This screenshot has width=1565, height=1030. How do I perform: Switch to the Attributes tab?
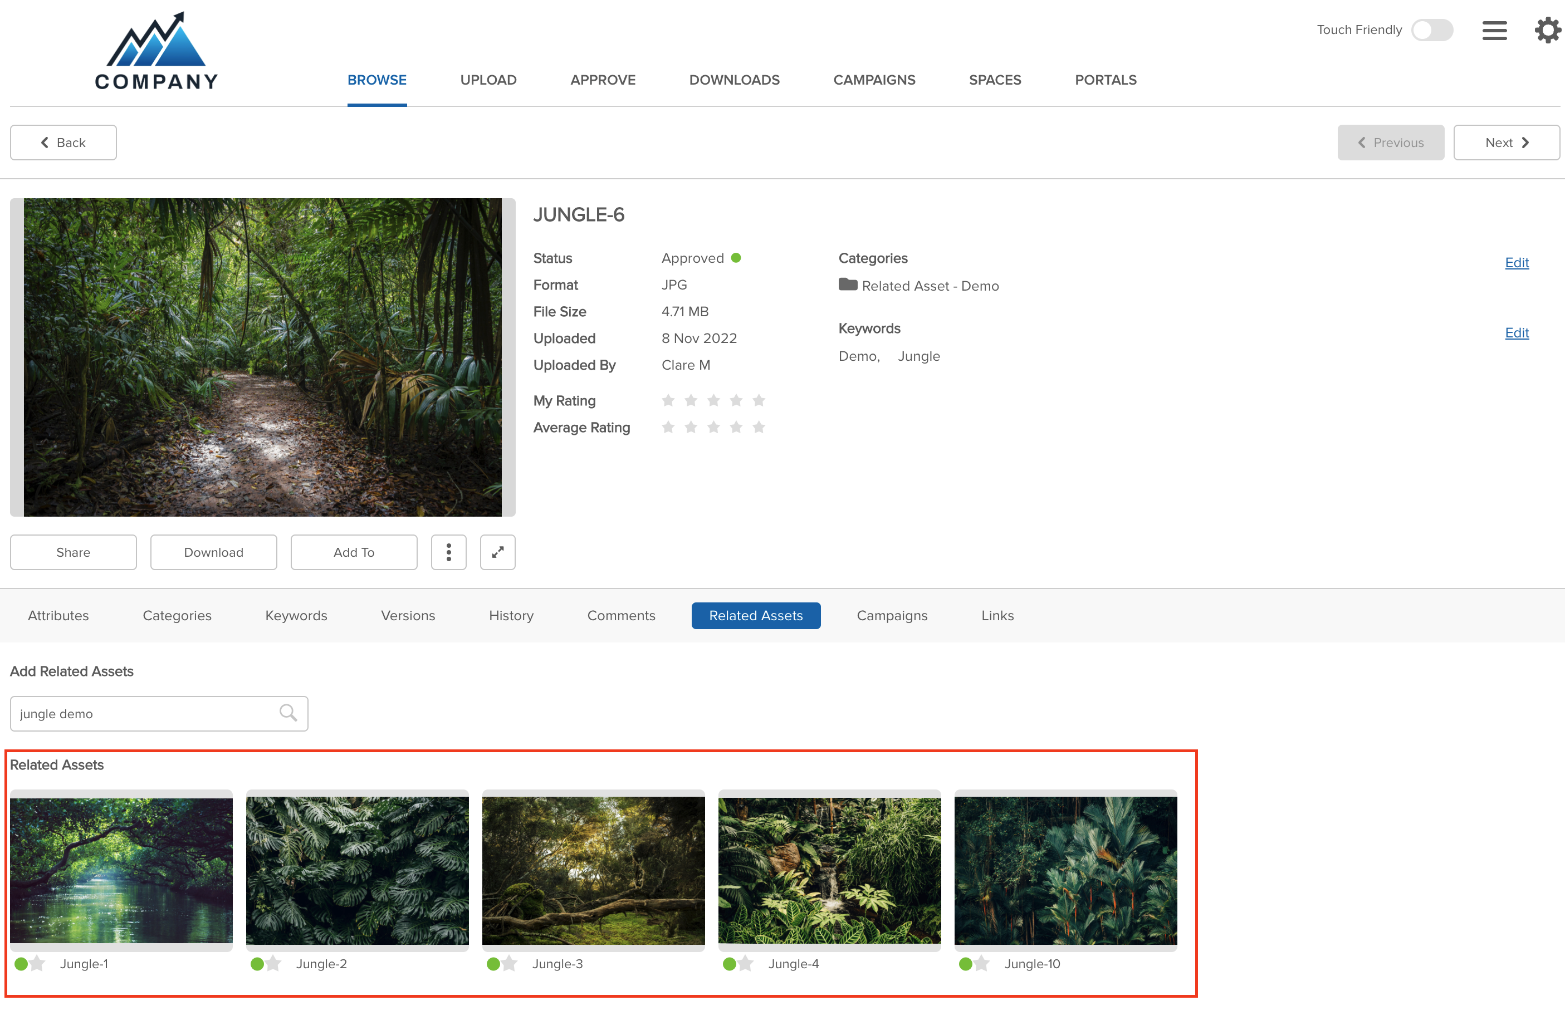[x=58, y=615]
